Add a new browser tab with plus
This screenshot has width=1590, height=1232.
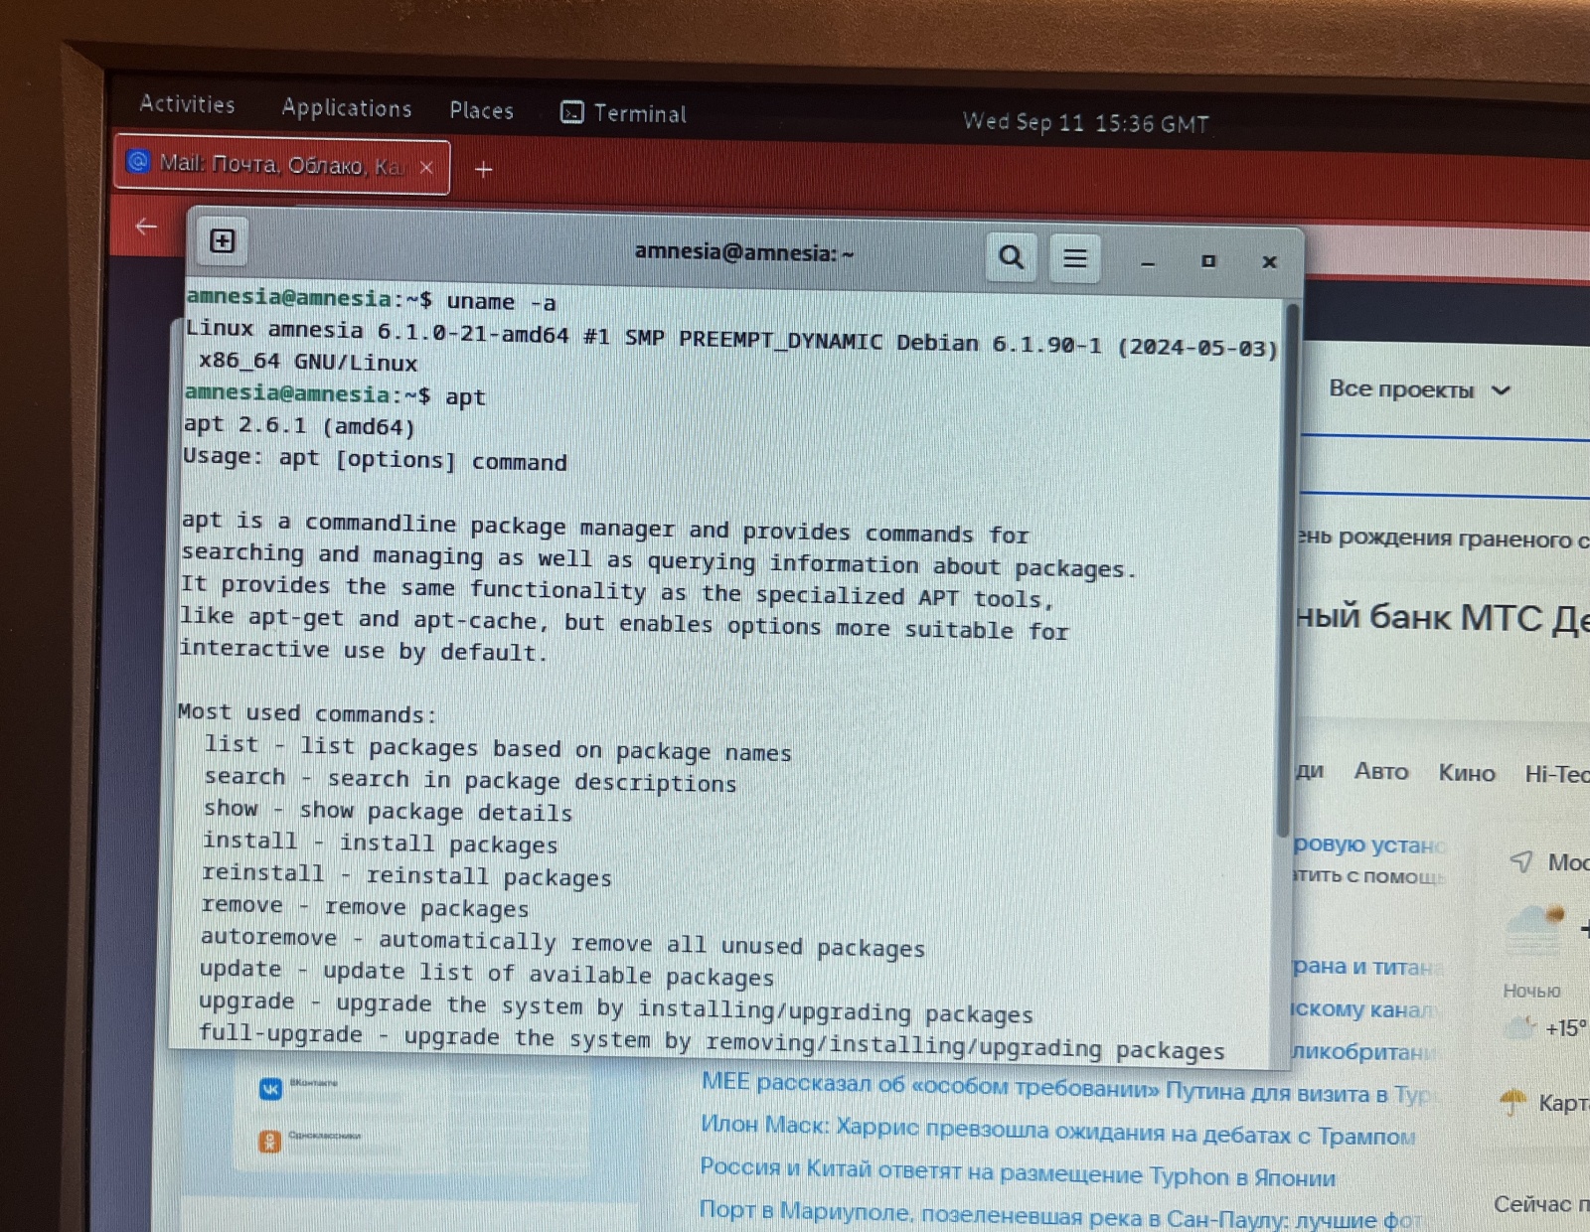[x=484, y=170]
